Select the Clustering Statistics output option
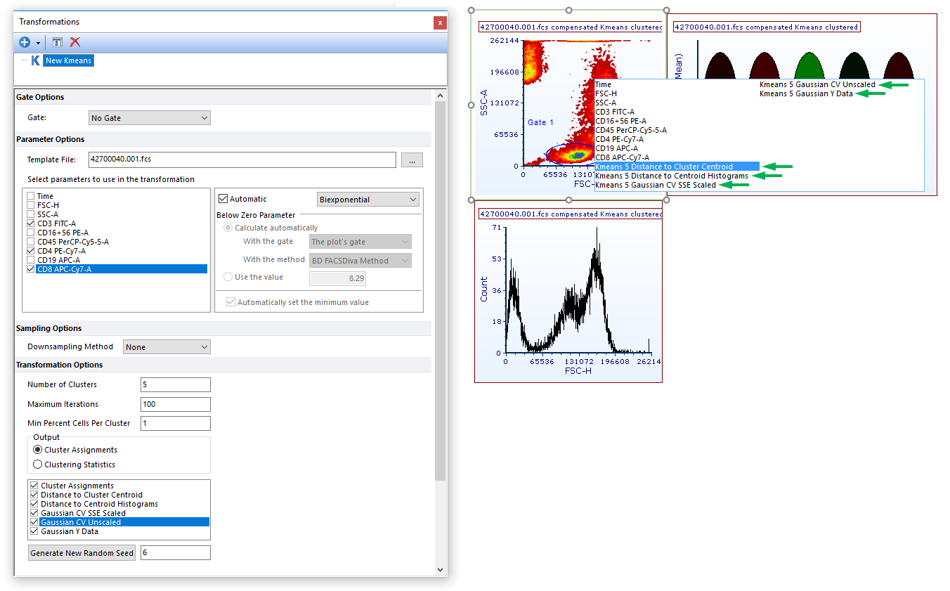This screenshot has height=591, width=950. pos(38,465)
